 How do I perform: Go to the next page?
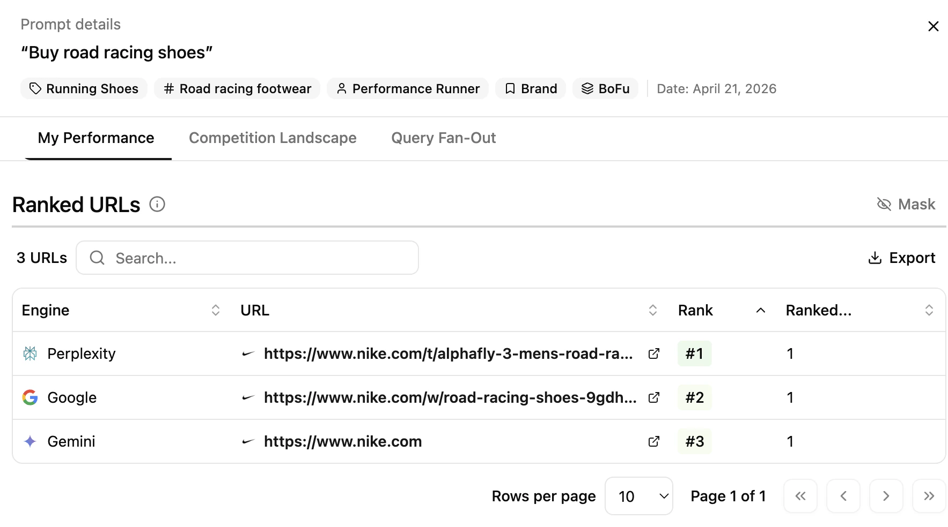[886, 496]
